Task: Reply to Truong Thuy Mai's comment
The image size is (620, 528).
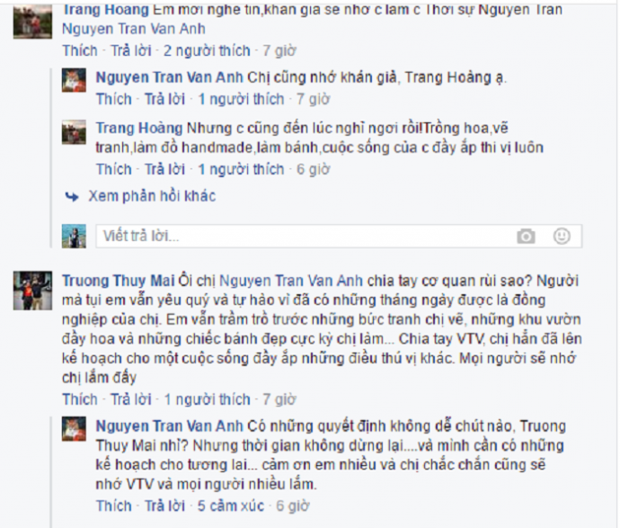Action: pos(130,399)
